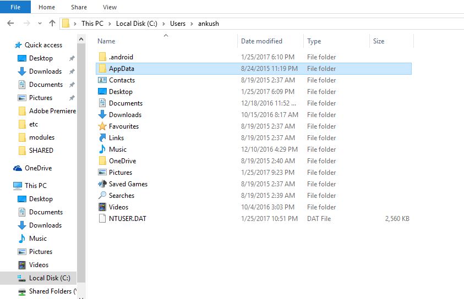
Task: Navigate to Users in breadcrumb
Action: (x=178, y=24)
